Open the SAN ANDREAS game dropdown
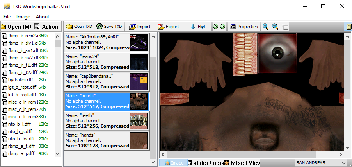Image resolution: width=352 pixels, height=167 pixels. click(x=321, y=163)
